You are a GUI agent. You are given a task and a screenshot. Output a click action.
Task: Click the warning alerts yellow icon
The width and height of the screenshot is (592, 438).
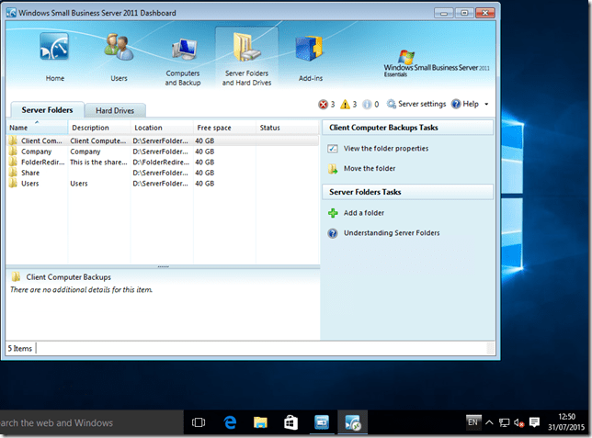pos(345,105)
